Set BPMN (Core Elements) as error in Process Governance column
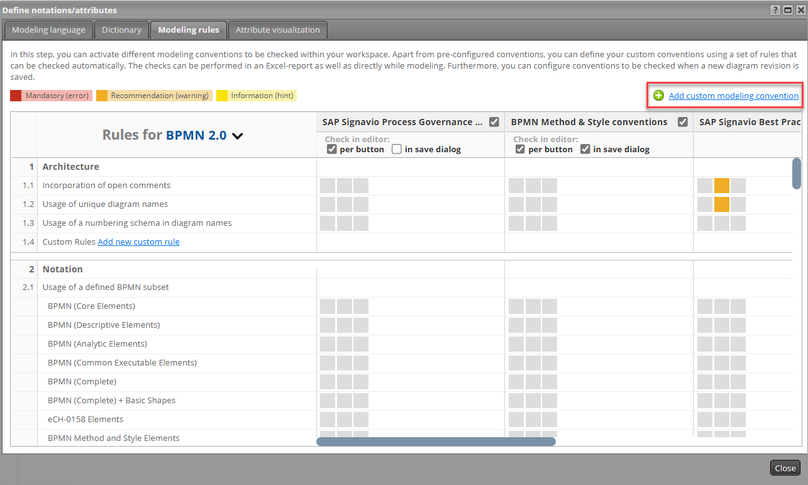The height and width of the screenshot is (485, 808). 328,306
